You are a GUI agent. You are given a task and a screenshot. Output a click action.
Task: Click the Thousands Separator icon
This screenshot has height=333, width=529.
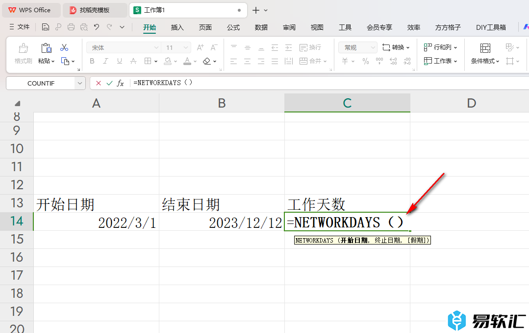(x=379, y=61)
